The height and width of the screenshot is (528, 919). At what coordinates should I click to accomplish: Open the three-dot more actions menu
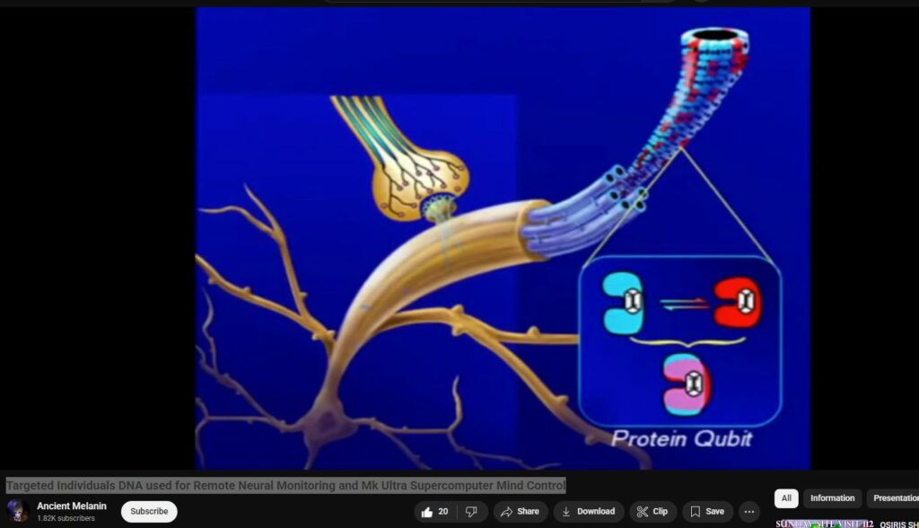pos(749,512)
